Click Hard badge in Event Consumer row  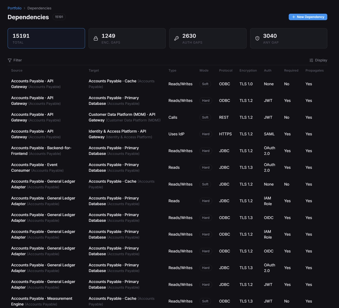(x=206, y=168)
